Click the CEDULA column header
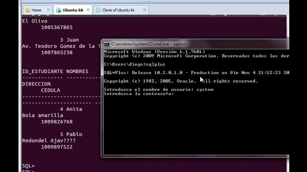This screenshot has width=307, height=172. tap(50, 90)
